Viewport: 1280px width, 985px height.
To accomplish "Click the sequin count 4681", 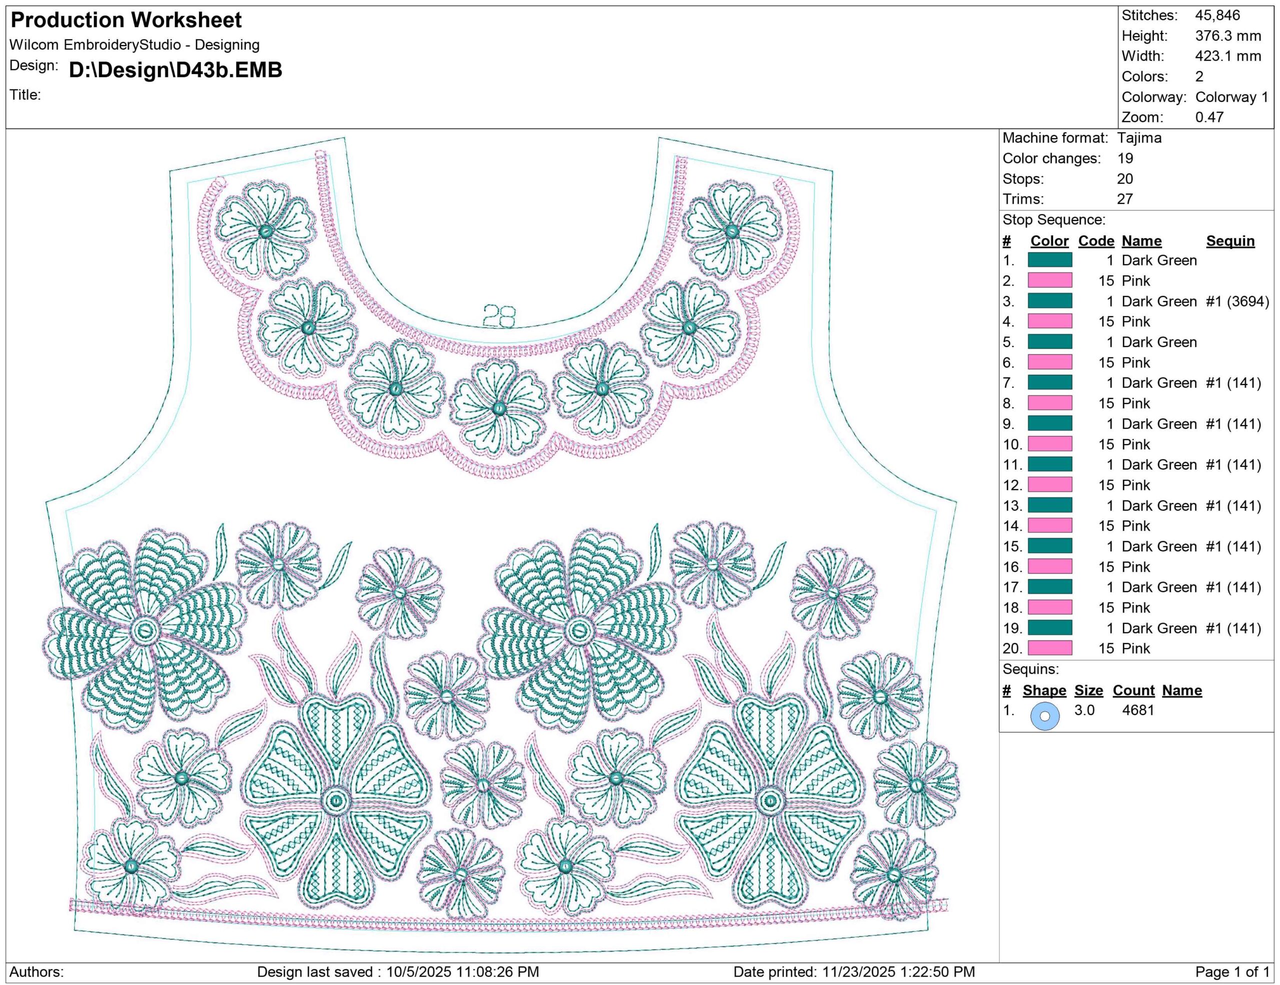I will pos(1137,710).
